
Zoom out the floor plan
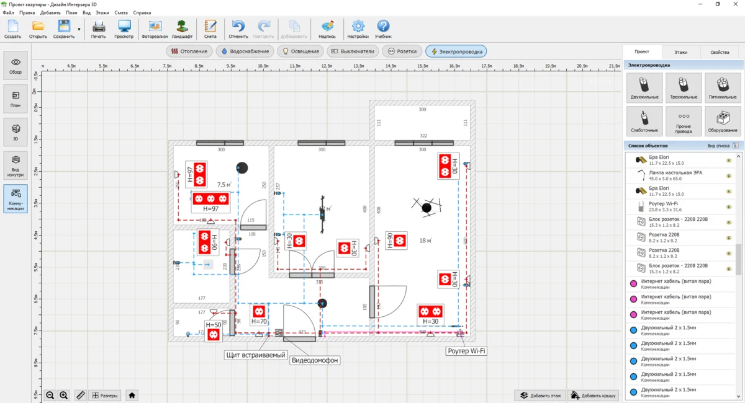50,396
